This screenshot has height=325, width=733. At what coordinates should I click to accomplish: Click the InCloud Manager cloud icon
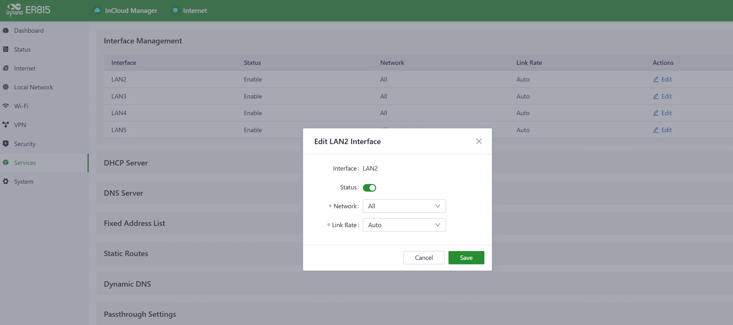[x=97, y=10]
